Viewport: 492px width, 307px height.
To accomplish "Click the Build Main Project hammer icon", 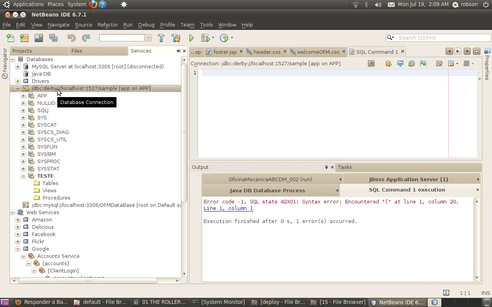I will click(x=161, y=38).
